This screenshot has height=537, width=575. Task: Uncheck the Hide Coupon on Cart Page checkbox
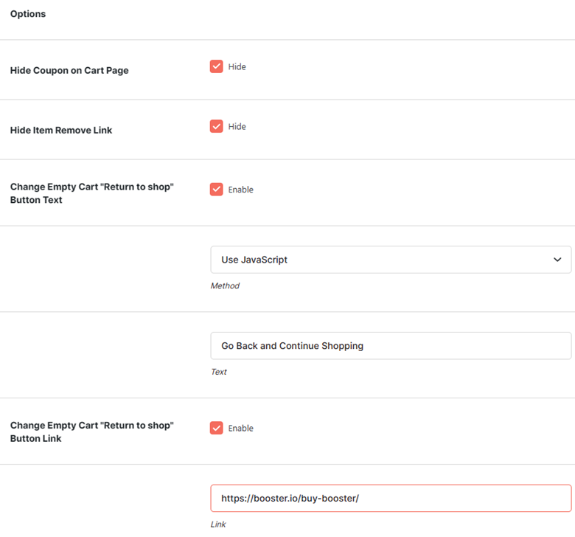click(x=216, y=66)
